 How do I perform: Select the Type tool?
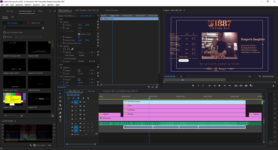point(60,121)
